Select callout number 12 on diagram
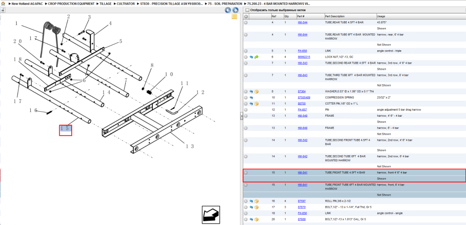This screenshot has height=225, width=466. click(200, 92)
